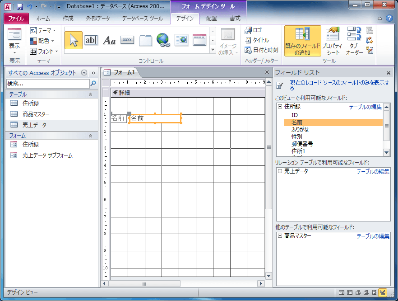Screen dimensions: 398x301
Task: Collapse the テーブル group in navigation pane
Action: pos(90,94)
